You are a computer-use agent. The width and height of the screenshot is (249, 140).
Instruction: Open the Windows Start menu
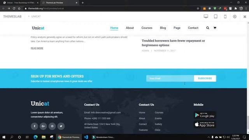[x=4, y=137]
